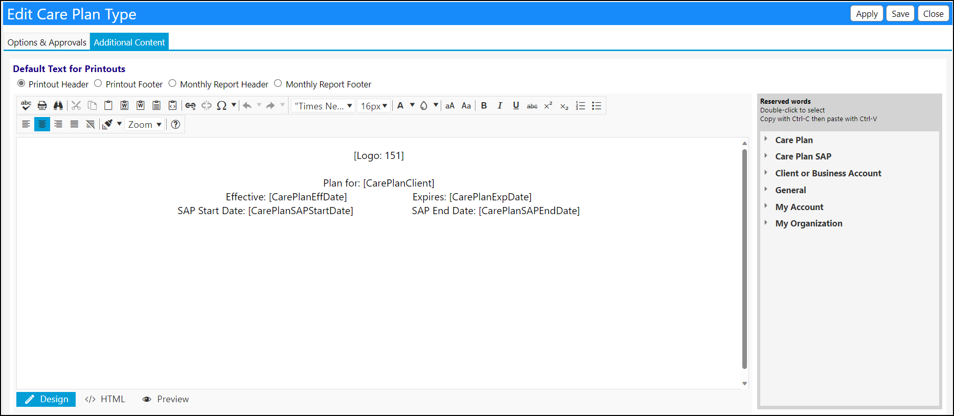Image resolution: width=954 pixels, height=416 pixels.
Task: Select the Monthly Report Footer radio button
Action: pos(278,83)
